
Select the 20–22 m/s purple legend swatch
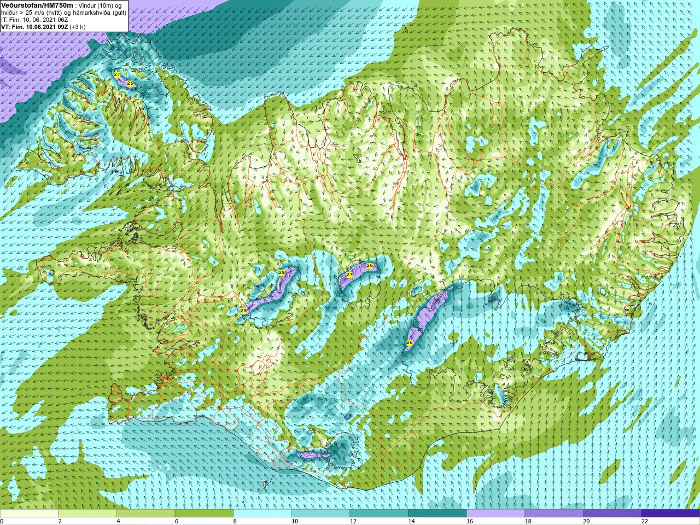(612, 514)
